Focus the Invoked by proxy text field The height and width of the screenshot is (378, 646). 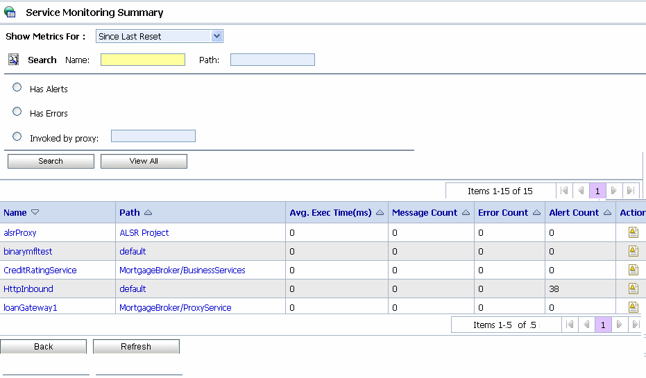tap(153, 136)
